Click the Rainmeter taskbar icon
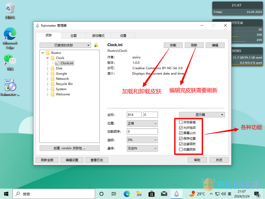 coord(176,194)
